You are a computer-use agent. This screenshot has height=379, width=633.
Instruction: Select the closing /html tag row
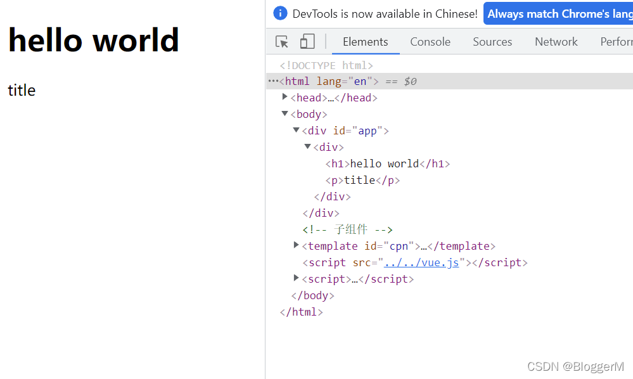click(x=301, y=312)
